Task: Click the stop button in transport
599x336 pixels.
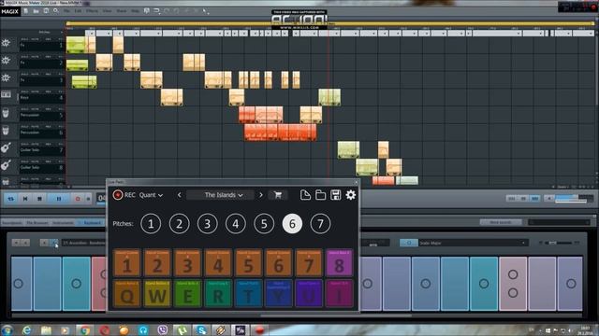Action: [39, 199]
